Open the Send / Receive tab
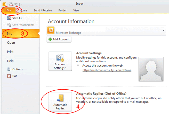 pos(43,11)
